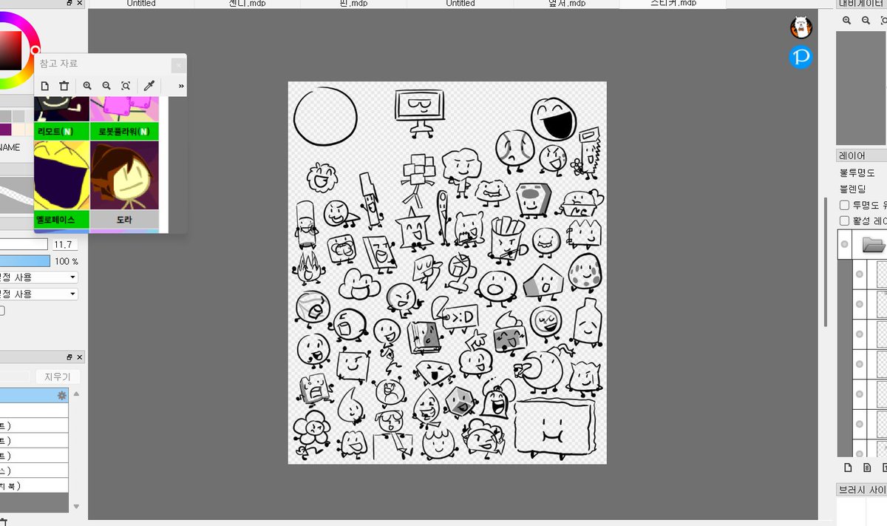The height and width of the screenshot is (526, 887).
Task: Zoom in using the navigator magnifier
Action: click(x=847, y=21)
